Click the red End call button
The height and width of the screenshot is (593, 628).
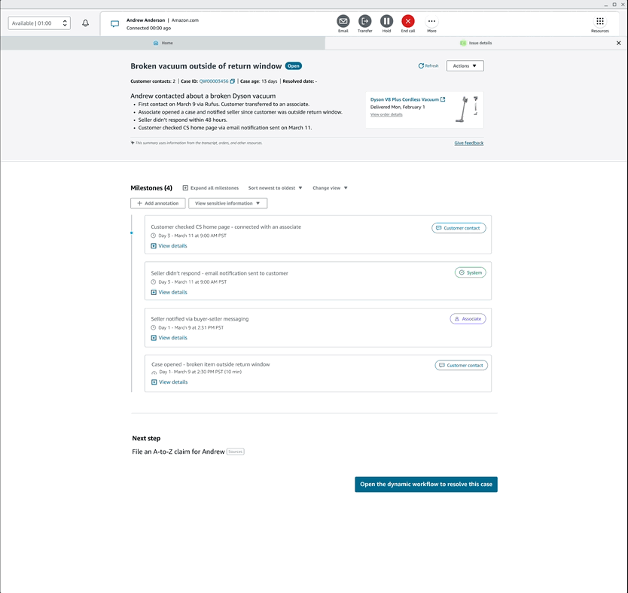[408, 21]
